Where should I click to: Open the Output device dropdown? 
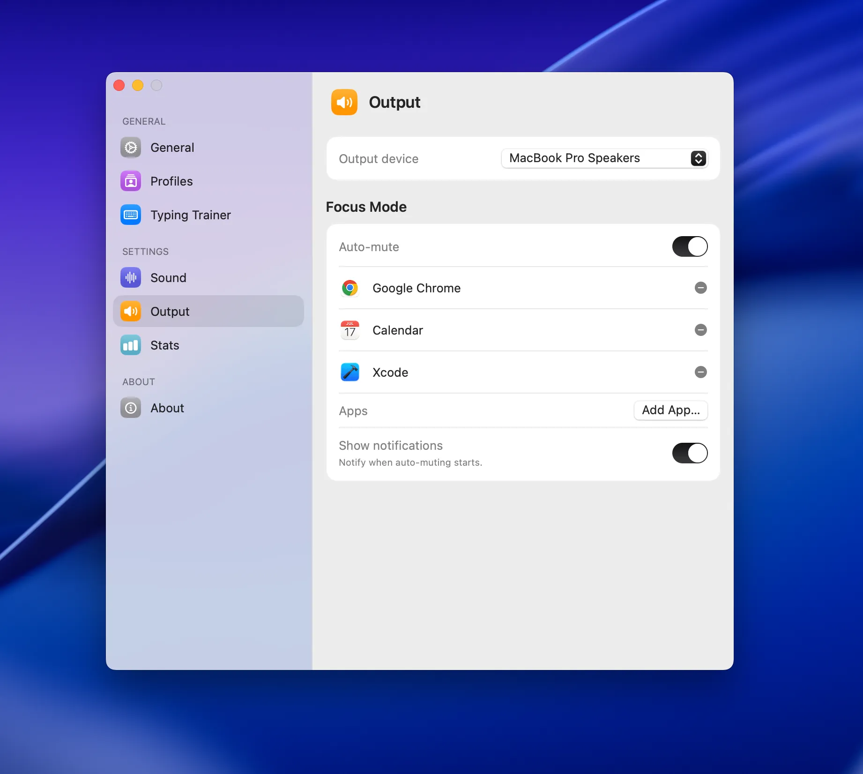point(604,158)
